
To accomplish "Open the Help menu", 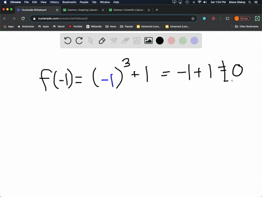I will (x=116, y=2).
